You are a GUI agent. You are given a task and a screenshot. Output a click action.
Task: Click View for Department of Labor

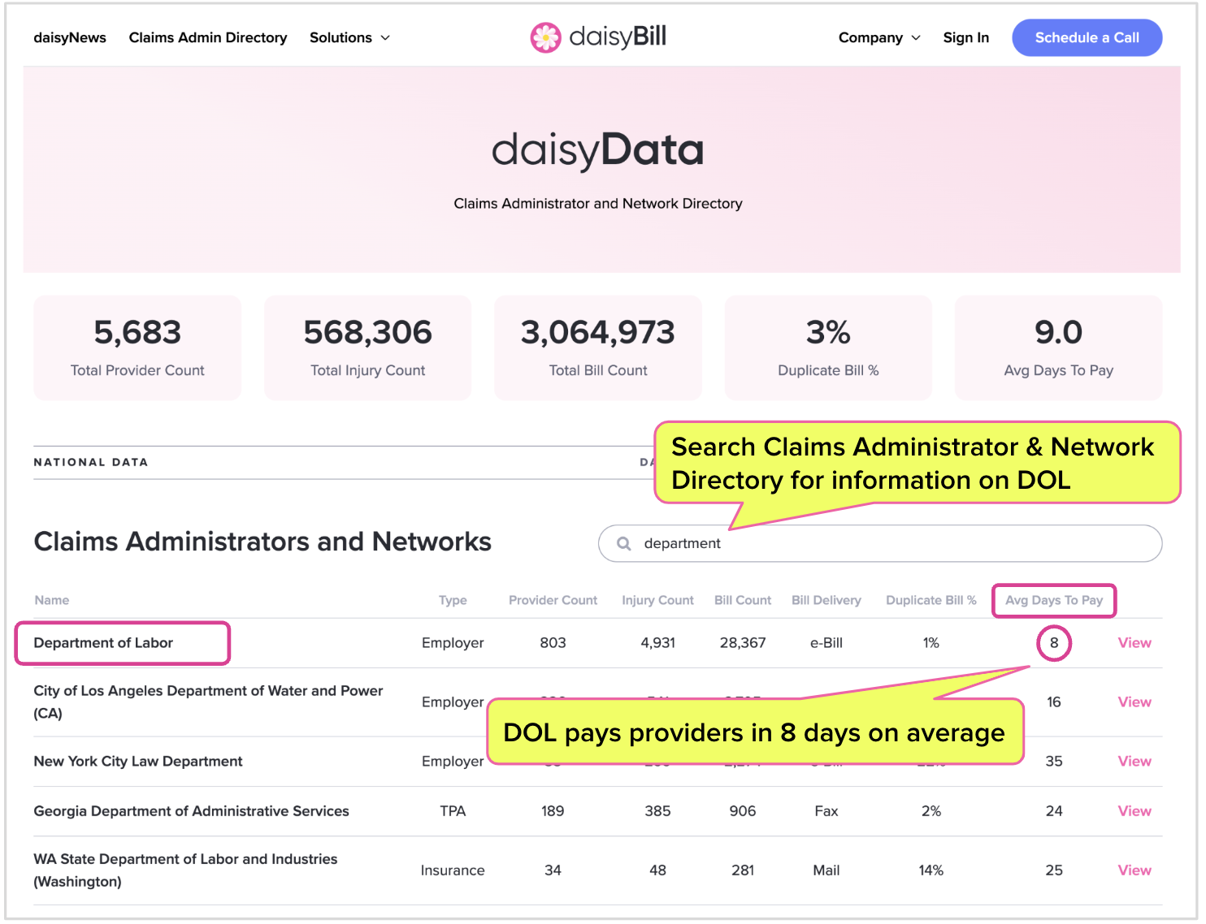[x=1134, y=643]
